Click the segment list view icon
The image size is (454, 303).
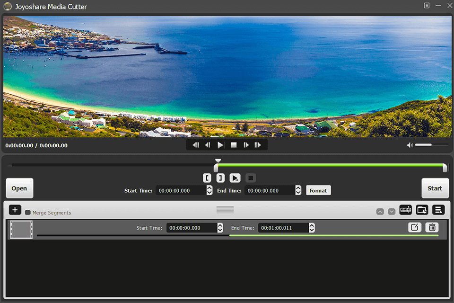click(438, 210)
